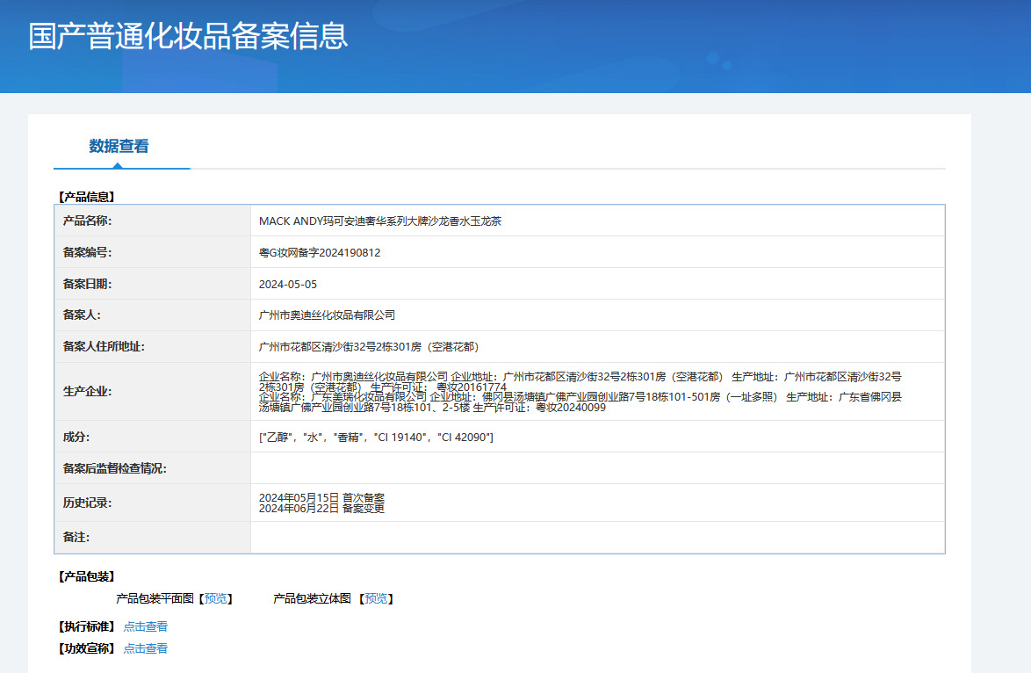The width and height of the screenshot is (1031, 673).
Task: Click the MACK ANDY product name value
Action: (380, 221)
